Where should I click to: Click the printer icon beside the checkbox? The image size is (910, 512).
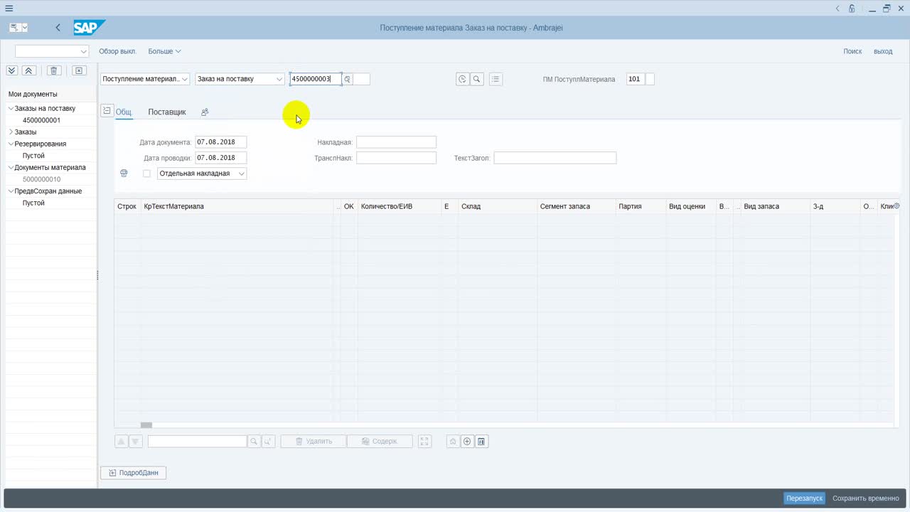pos(124,174)
